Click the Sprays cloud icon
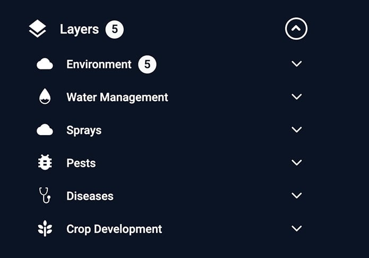The image size is (369, 258). (x=45, y=130)
